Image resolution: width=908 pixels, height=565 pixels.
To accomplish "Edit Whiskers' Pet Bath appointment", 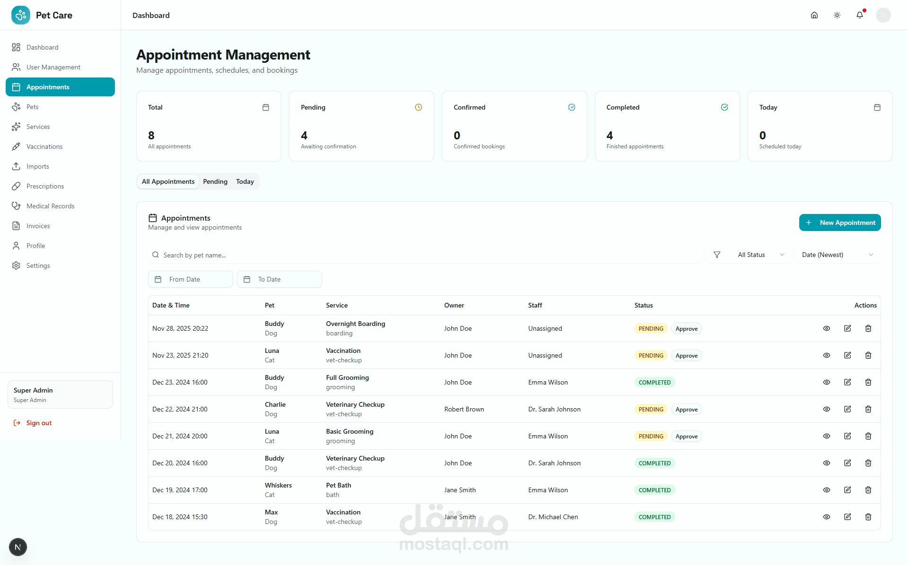I will (847, 490).
